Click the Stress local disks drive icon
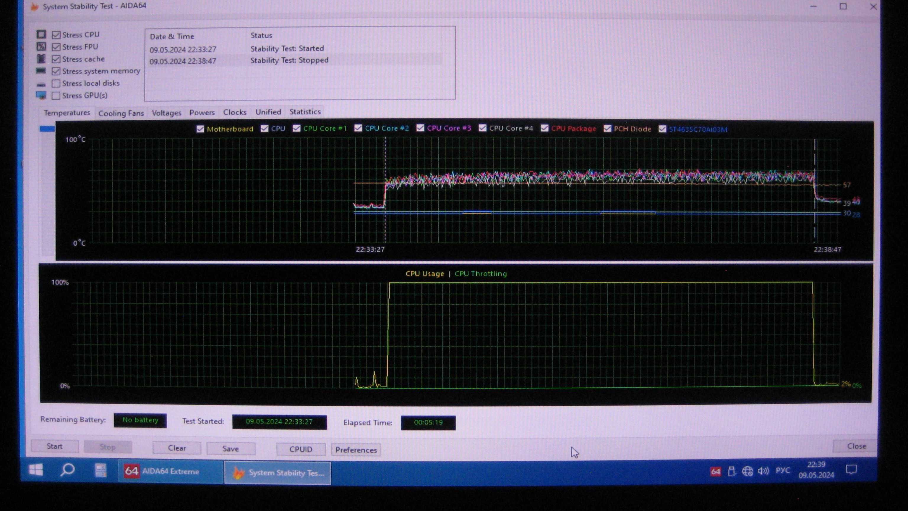The height and width of the screenshot is (511, 908). (41, 84)
